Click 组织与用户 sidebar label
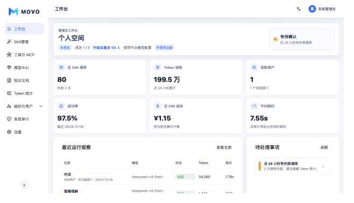 [x=23, y=106]
